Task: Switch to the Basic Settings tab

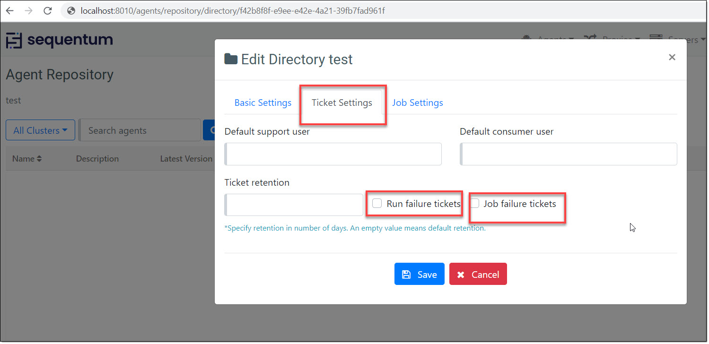Action: point(263,103)
